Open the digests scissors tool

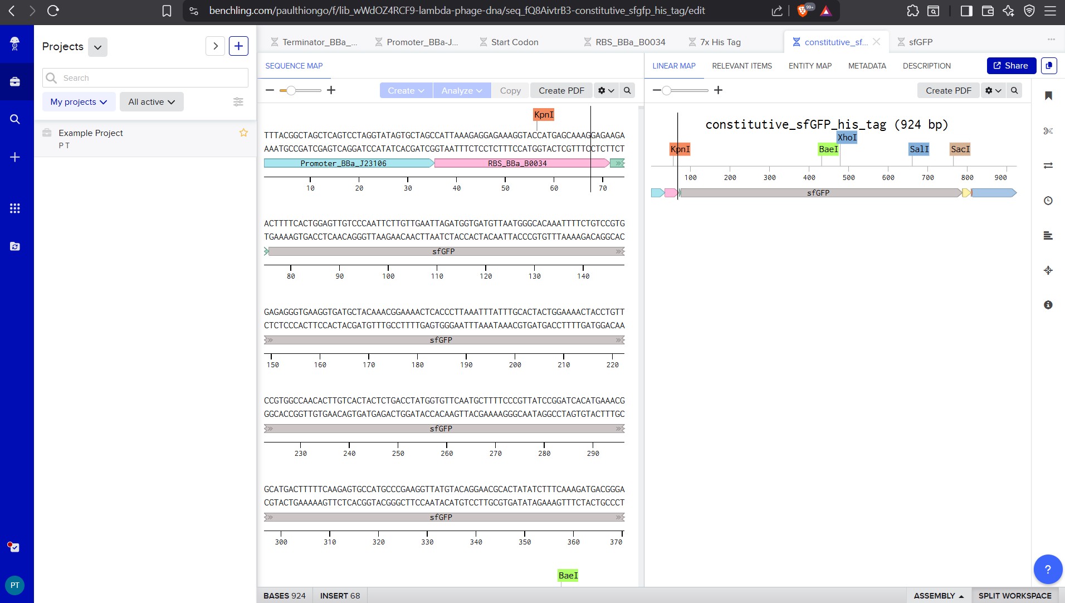(x=1048, y=131)
